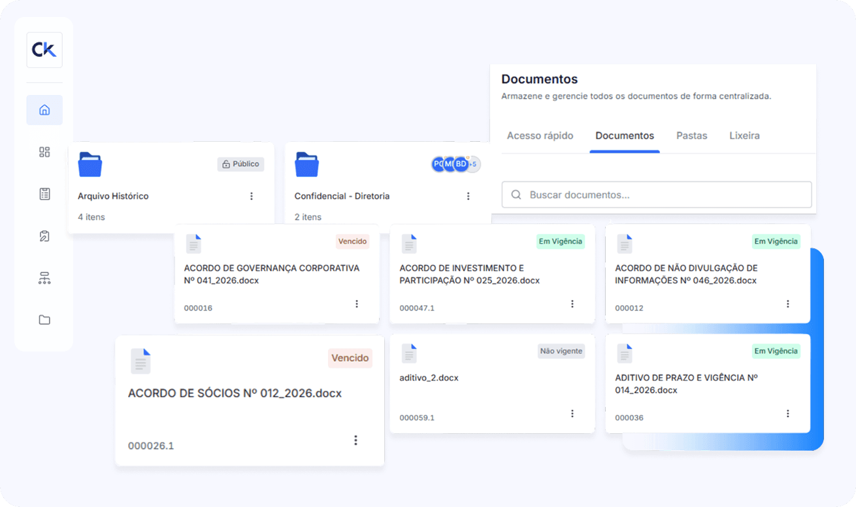Viewport: 856px width, 507px height.
Task: Click file icon of aditivo_2.docx
Action: 409,353
